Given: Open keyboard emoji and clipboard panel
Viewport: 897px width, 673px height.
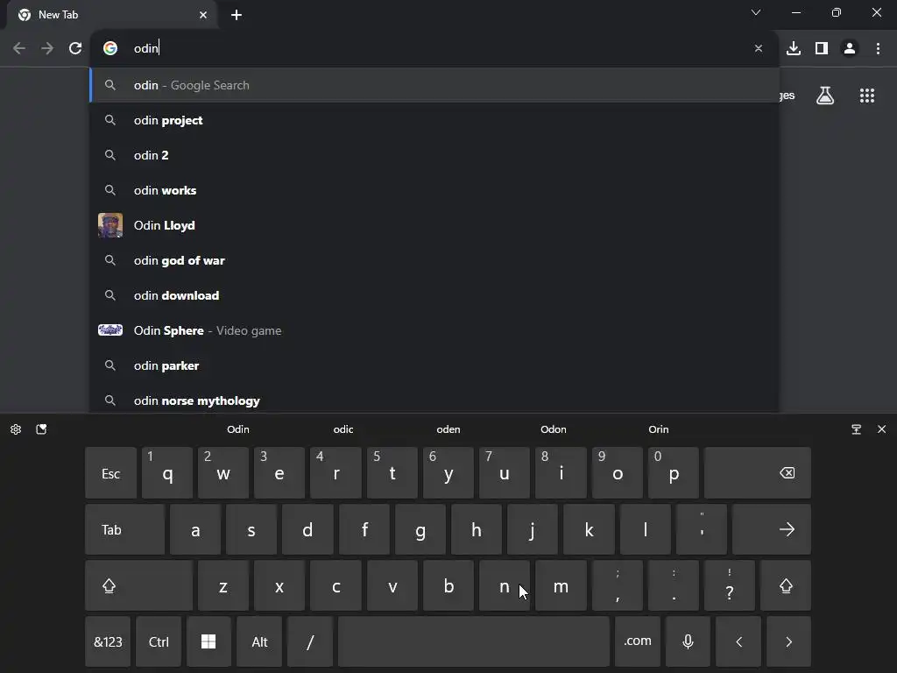Looking at the screenshot, I should 41,429.
